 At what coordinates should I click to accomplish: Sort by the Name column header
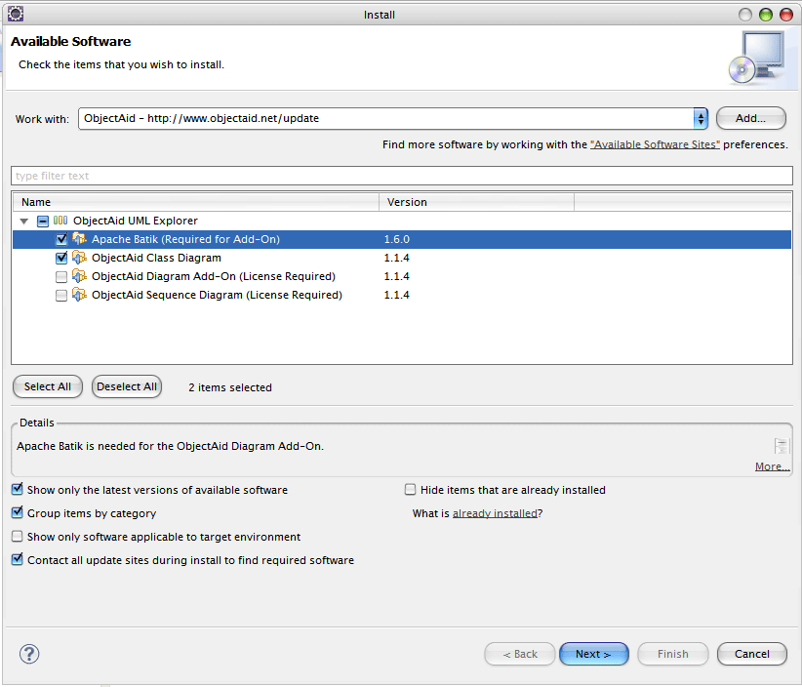point(195,202)
